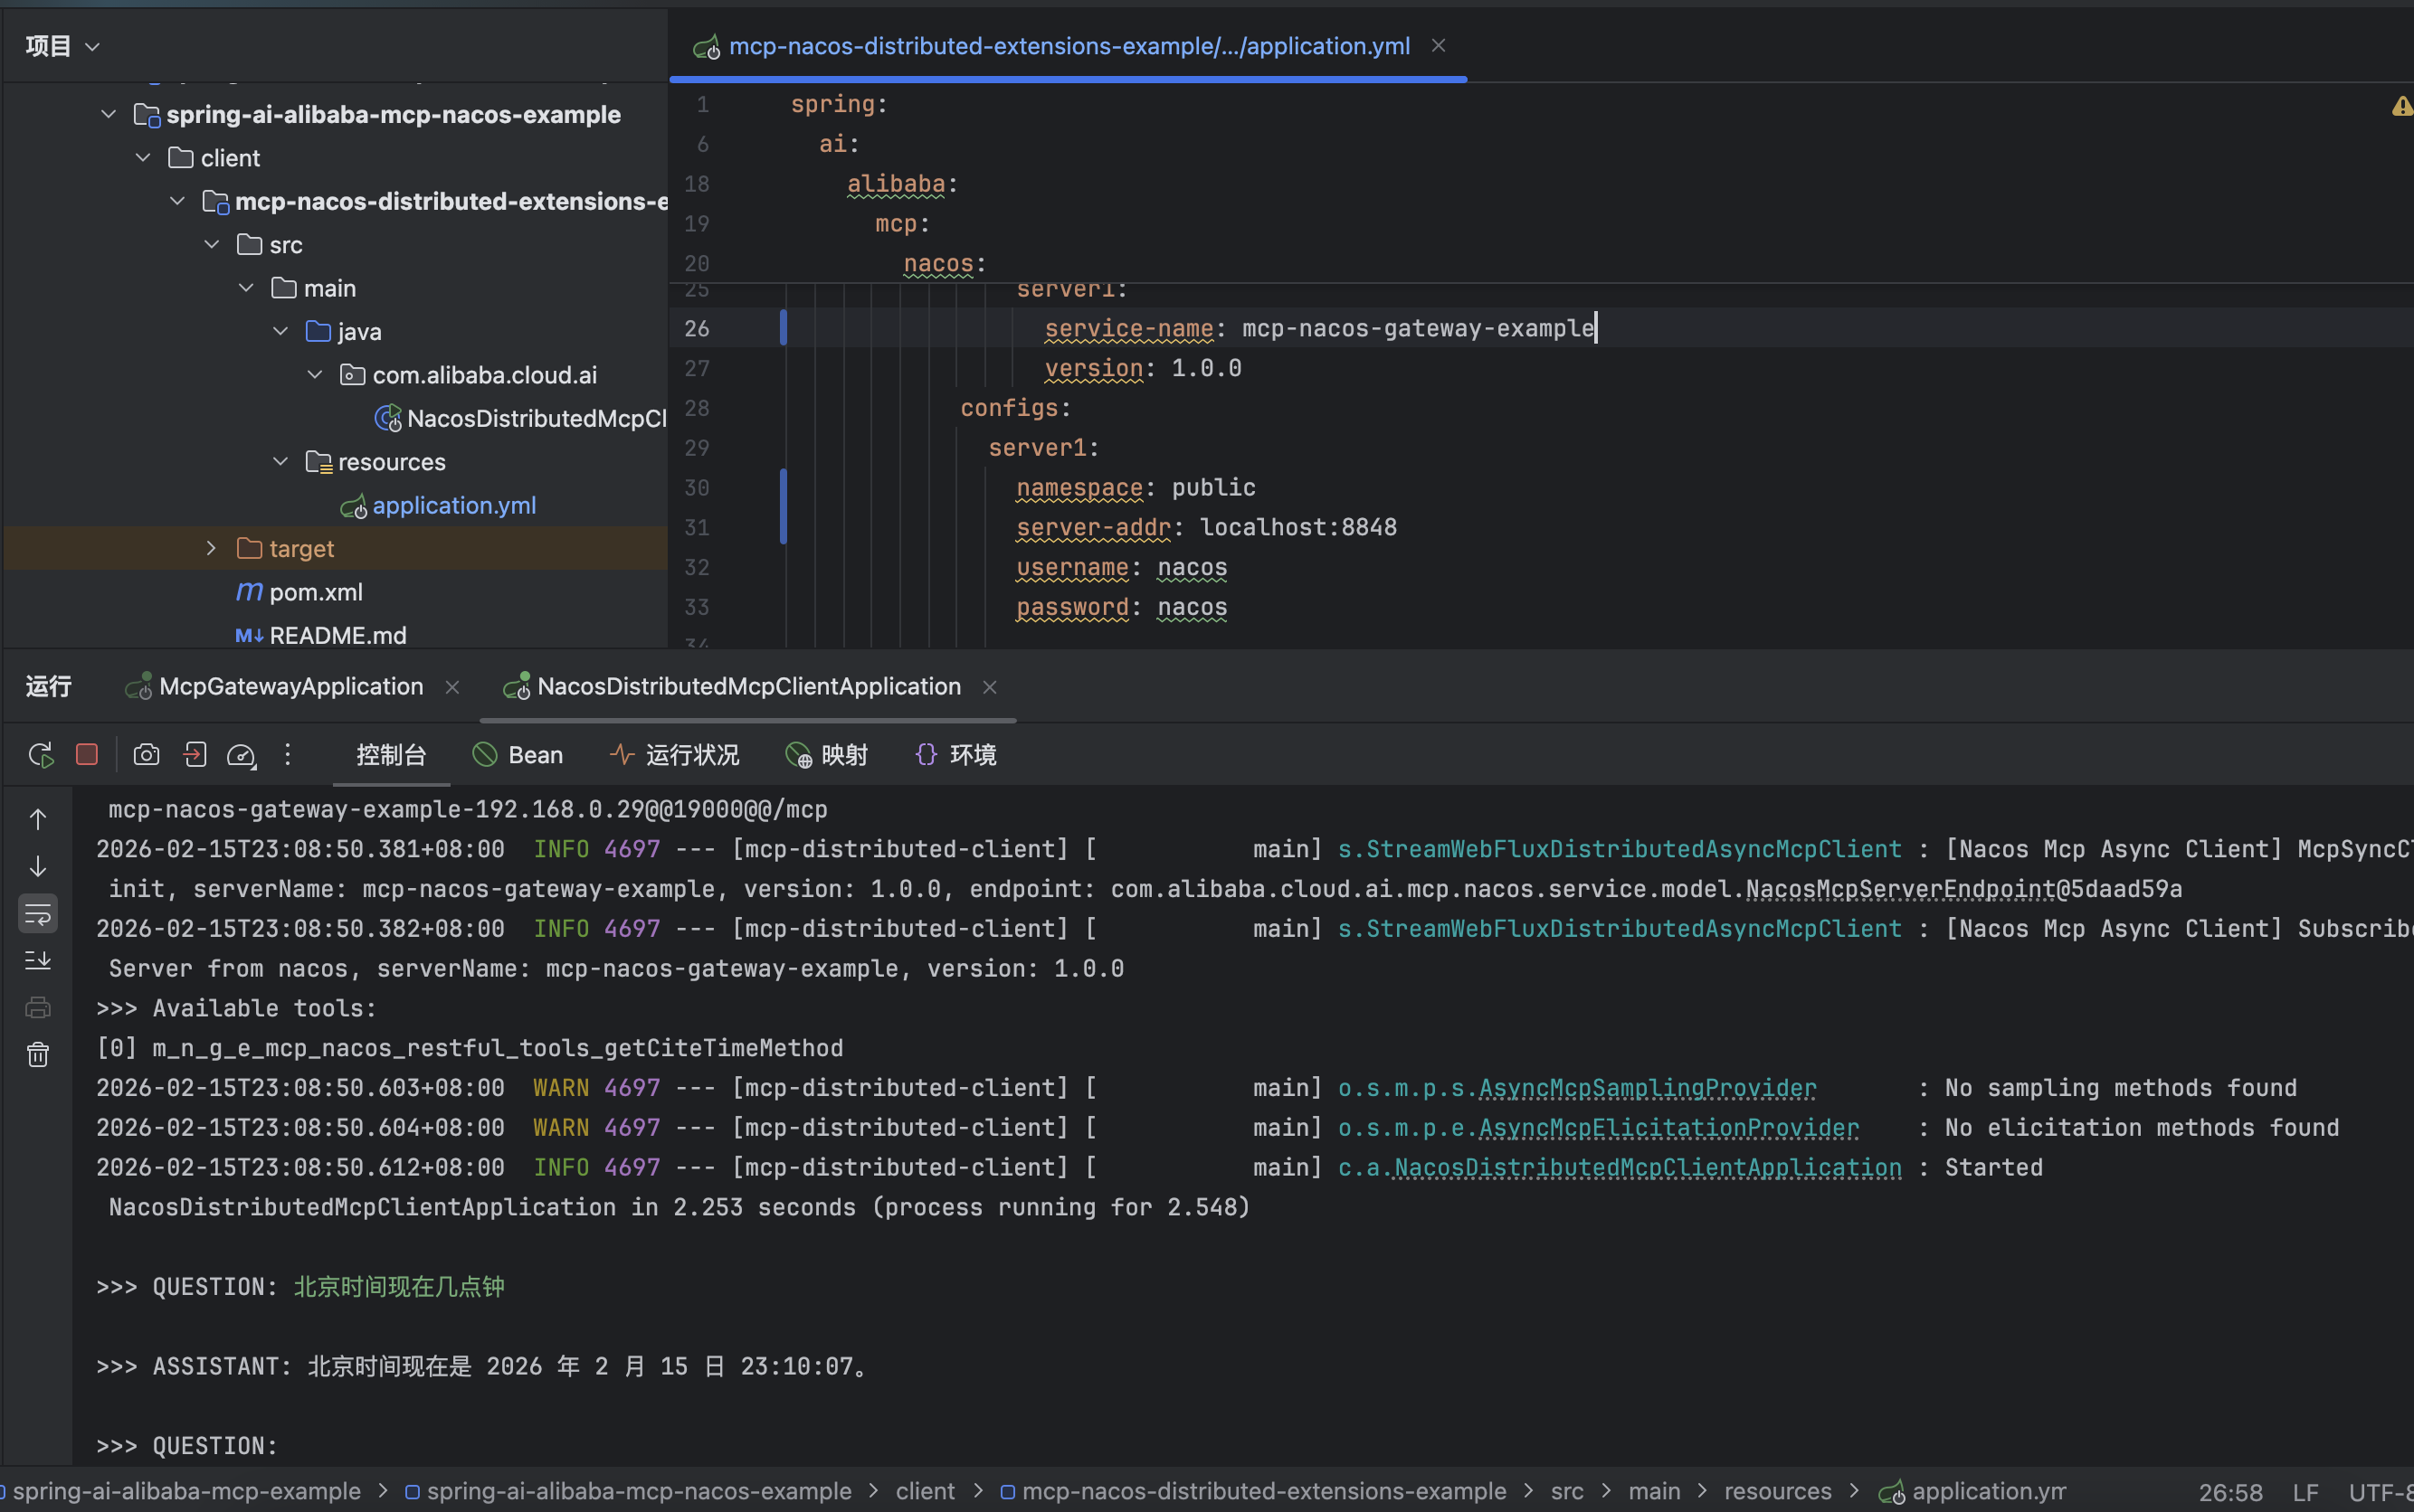The width and height of the screenshot is (2414, 1512).
Task: Click the spring-ai-alibaba-mcp-nacos-example module icon
Action: [147, 115]
